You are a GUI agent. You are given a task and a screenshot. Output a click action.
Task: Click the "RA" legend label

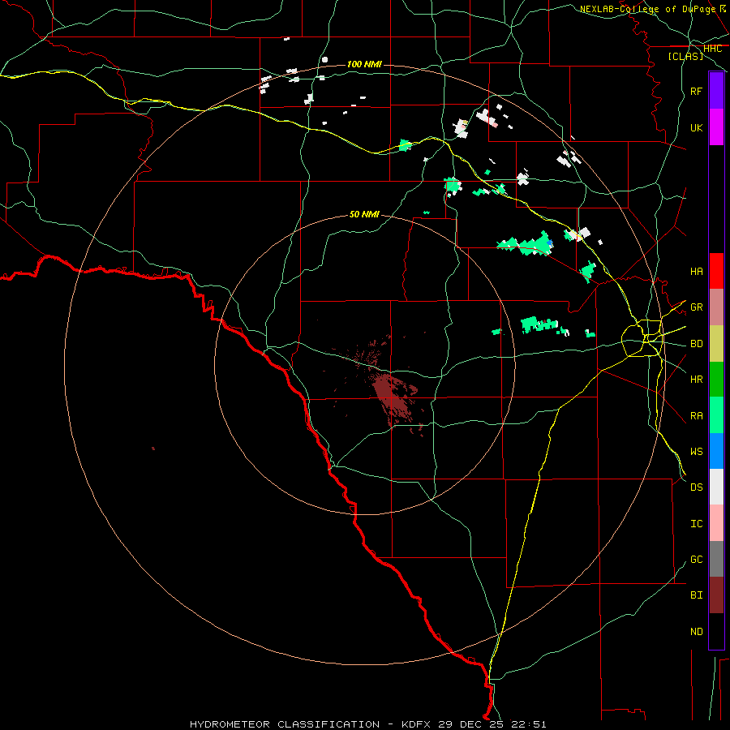click(696, 416)
